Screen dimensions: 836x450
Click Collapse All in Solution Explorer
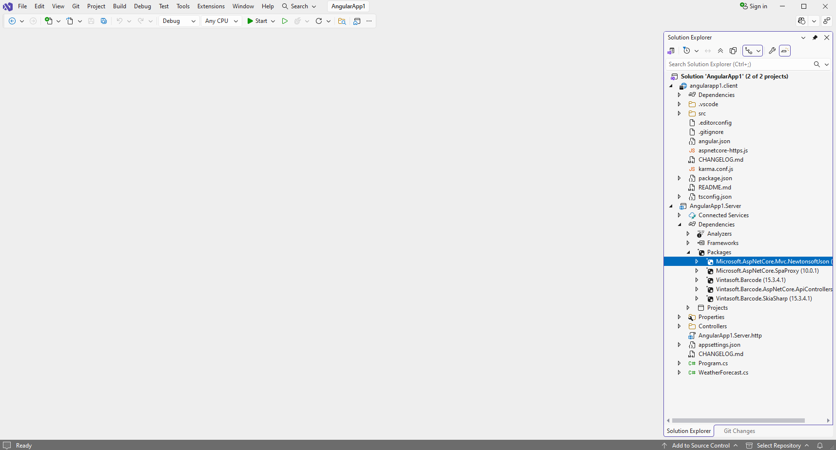pos(720,51)
